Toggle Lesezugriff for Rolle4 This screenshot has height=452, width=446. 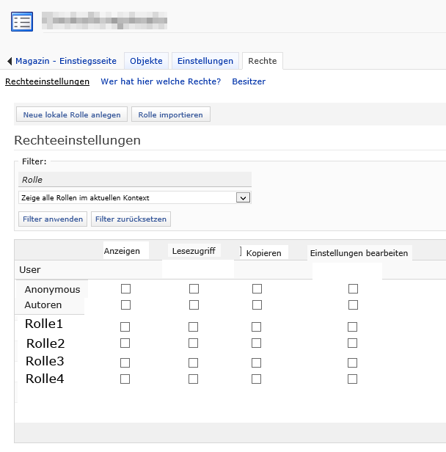[194, 379]
